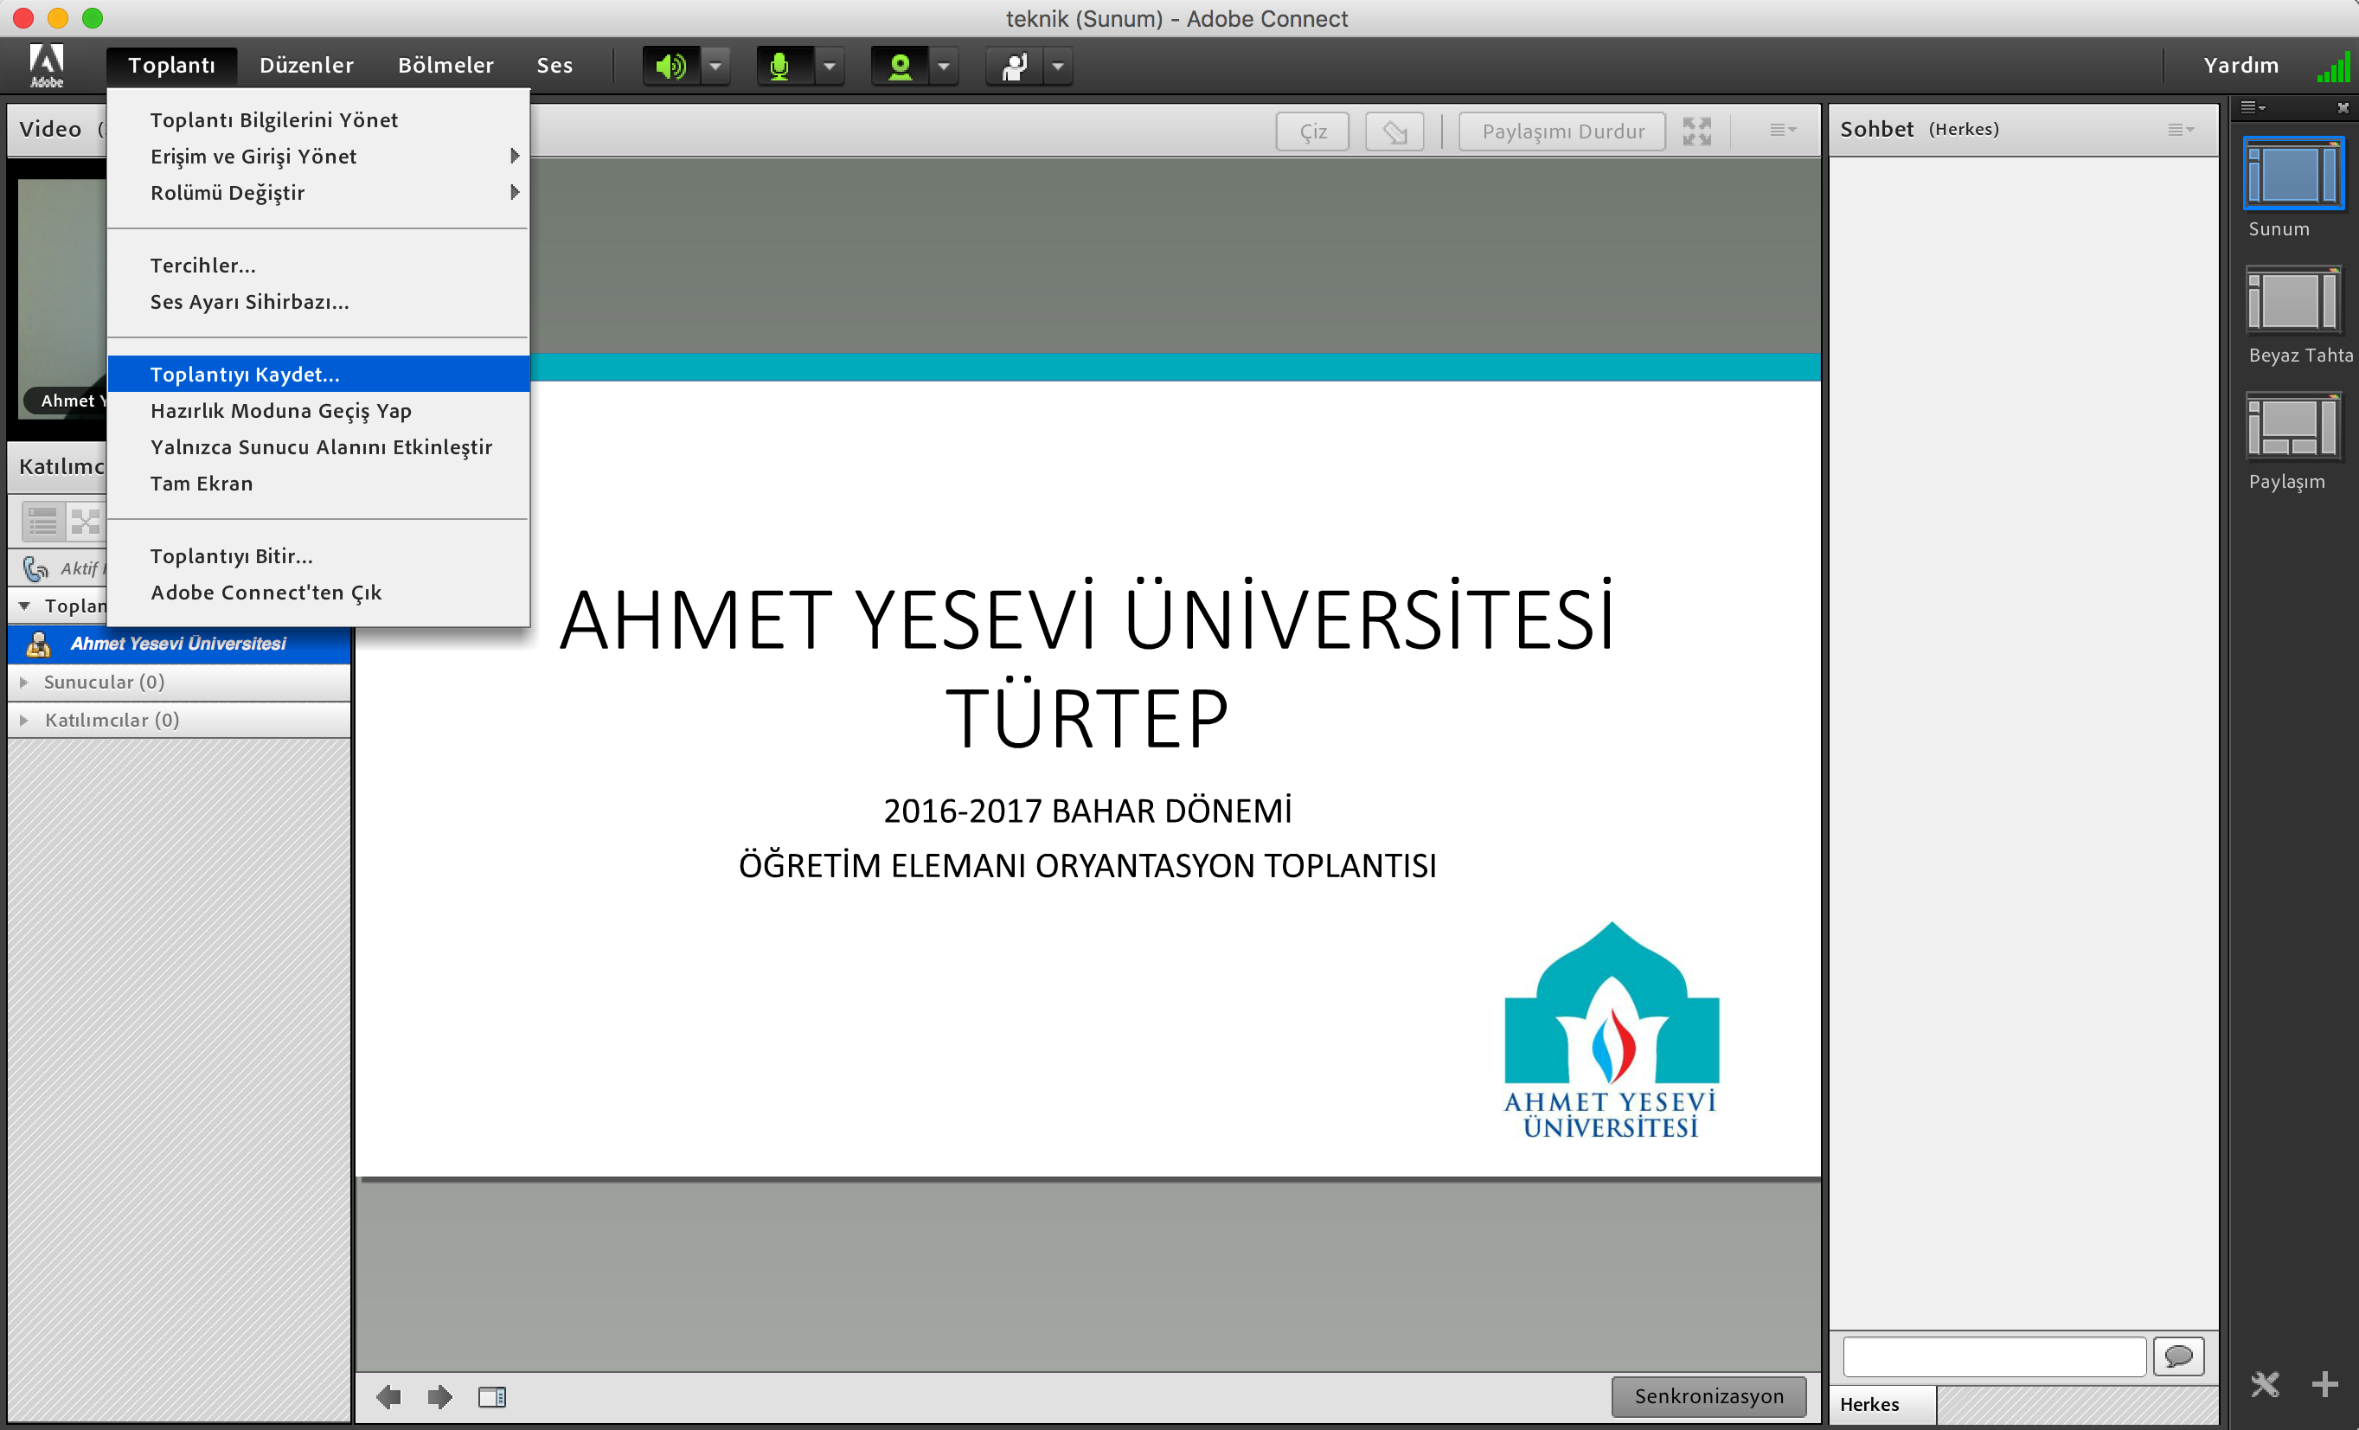Viewport: 2359px width, 1430px height.
Task: Select the Sunum layout thumbnail
Action: pos(2293,174)
